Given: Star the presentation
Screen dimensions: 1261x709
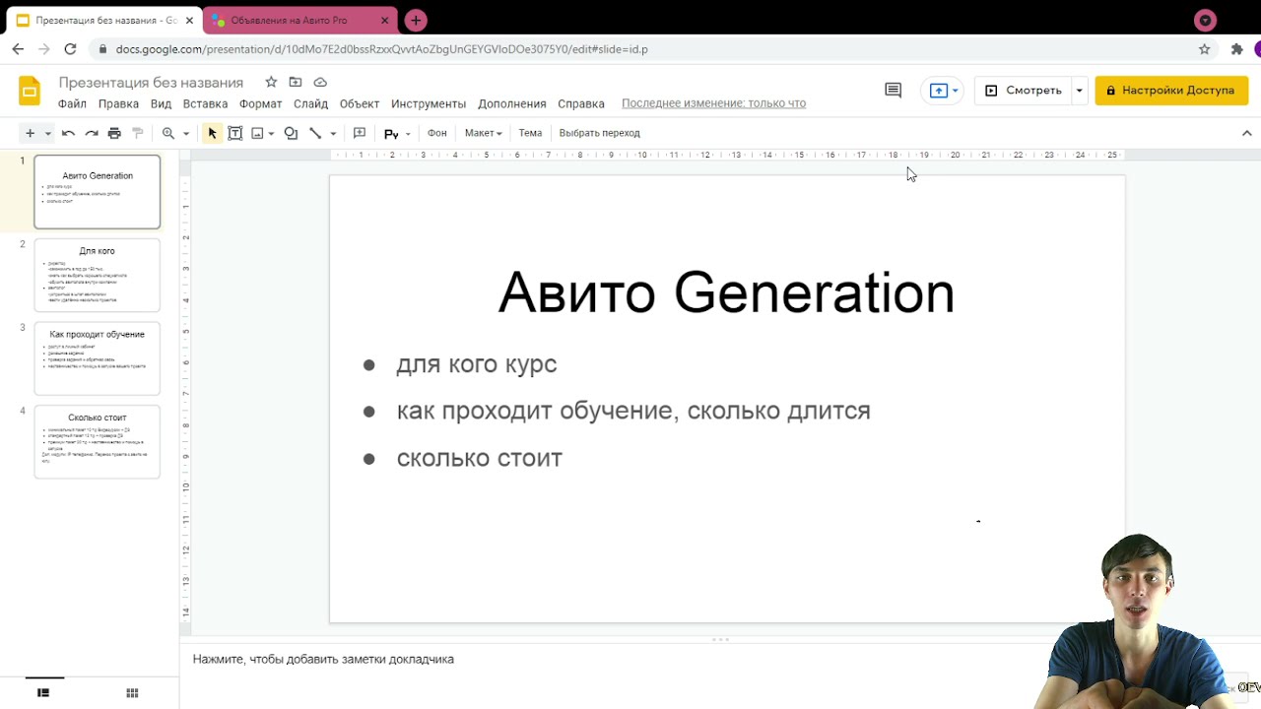Looking at the screenshot, I should click(271, 82).
